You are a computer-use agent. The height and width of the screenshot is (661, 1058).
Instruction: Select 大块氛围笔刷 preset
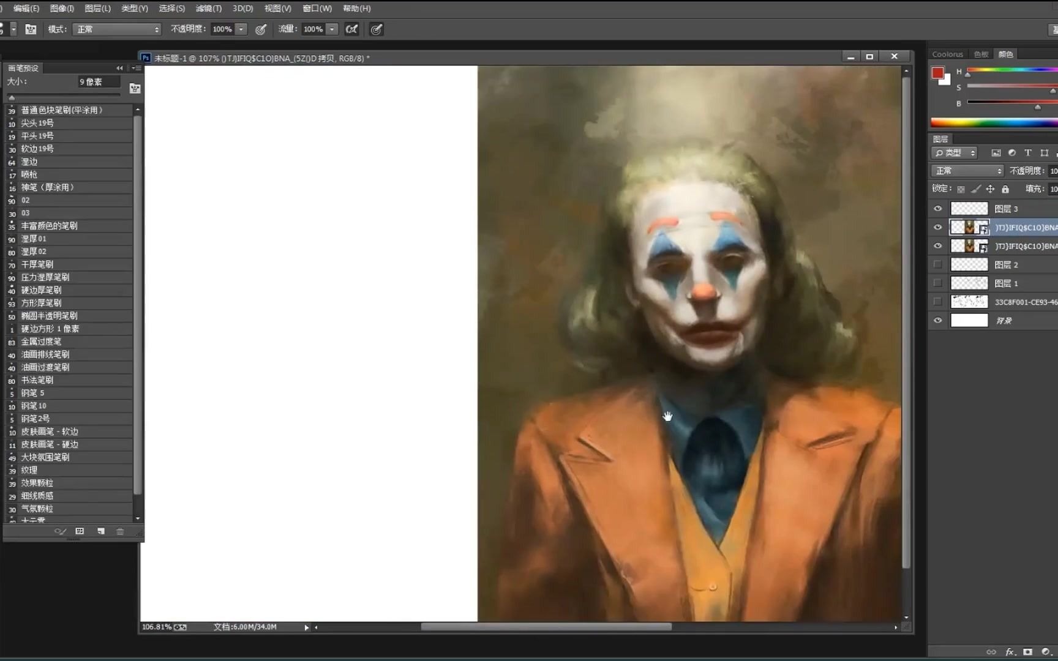69,457
